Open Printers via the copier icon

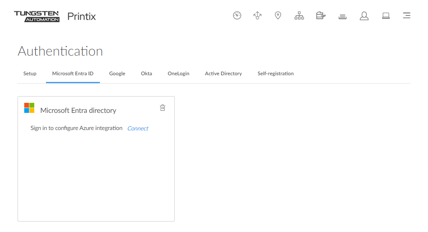click(321, 16)
